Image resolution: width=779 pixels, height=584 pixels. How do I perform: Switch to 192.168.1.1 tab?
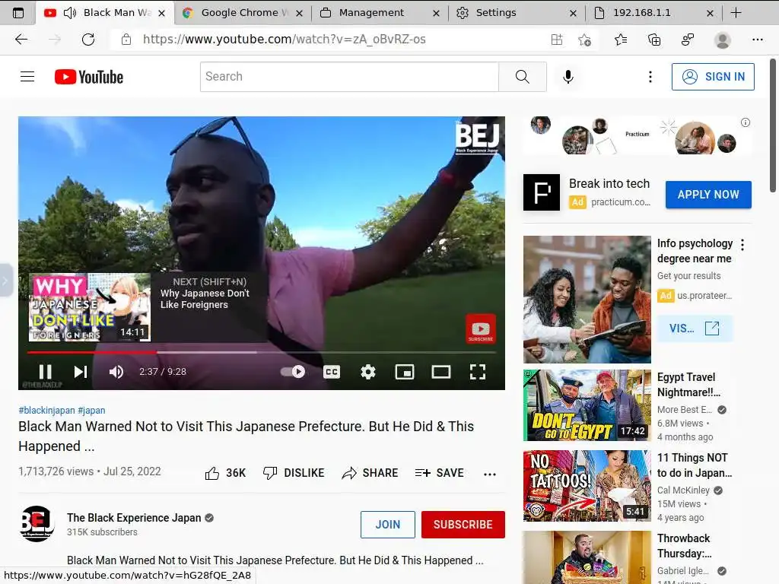click(x=653, y=13)
